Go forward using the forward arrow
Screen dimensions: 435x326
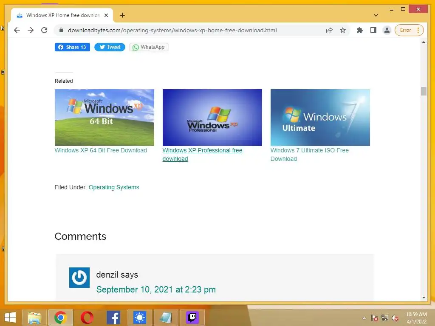(31, 30)
